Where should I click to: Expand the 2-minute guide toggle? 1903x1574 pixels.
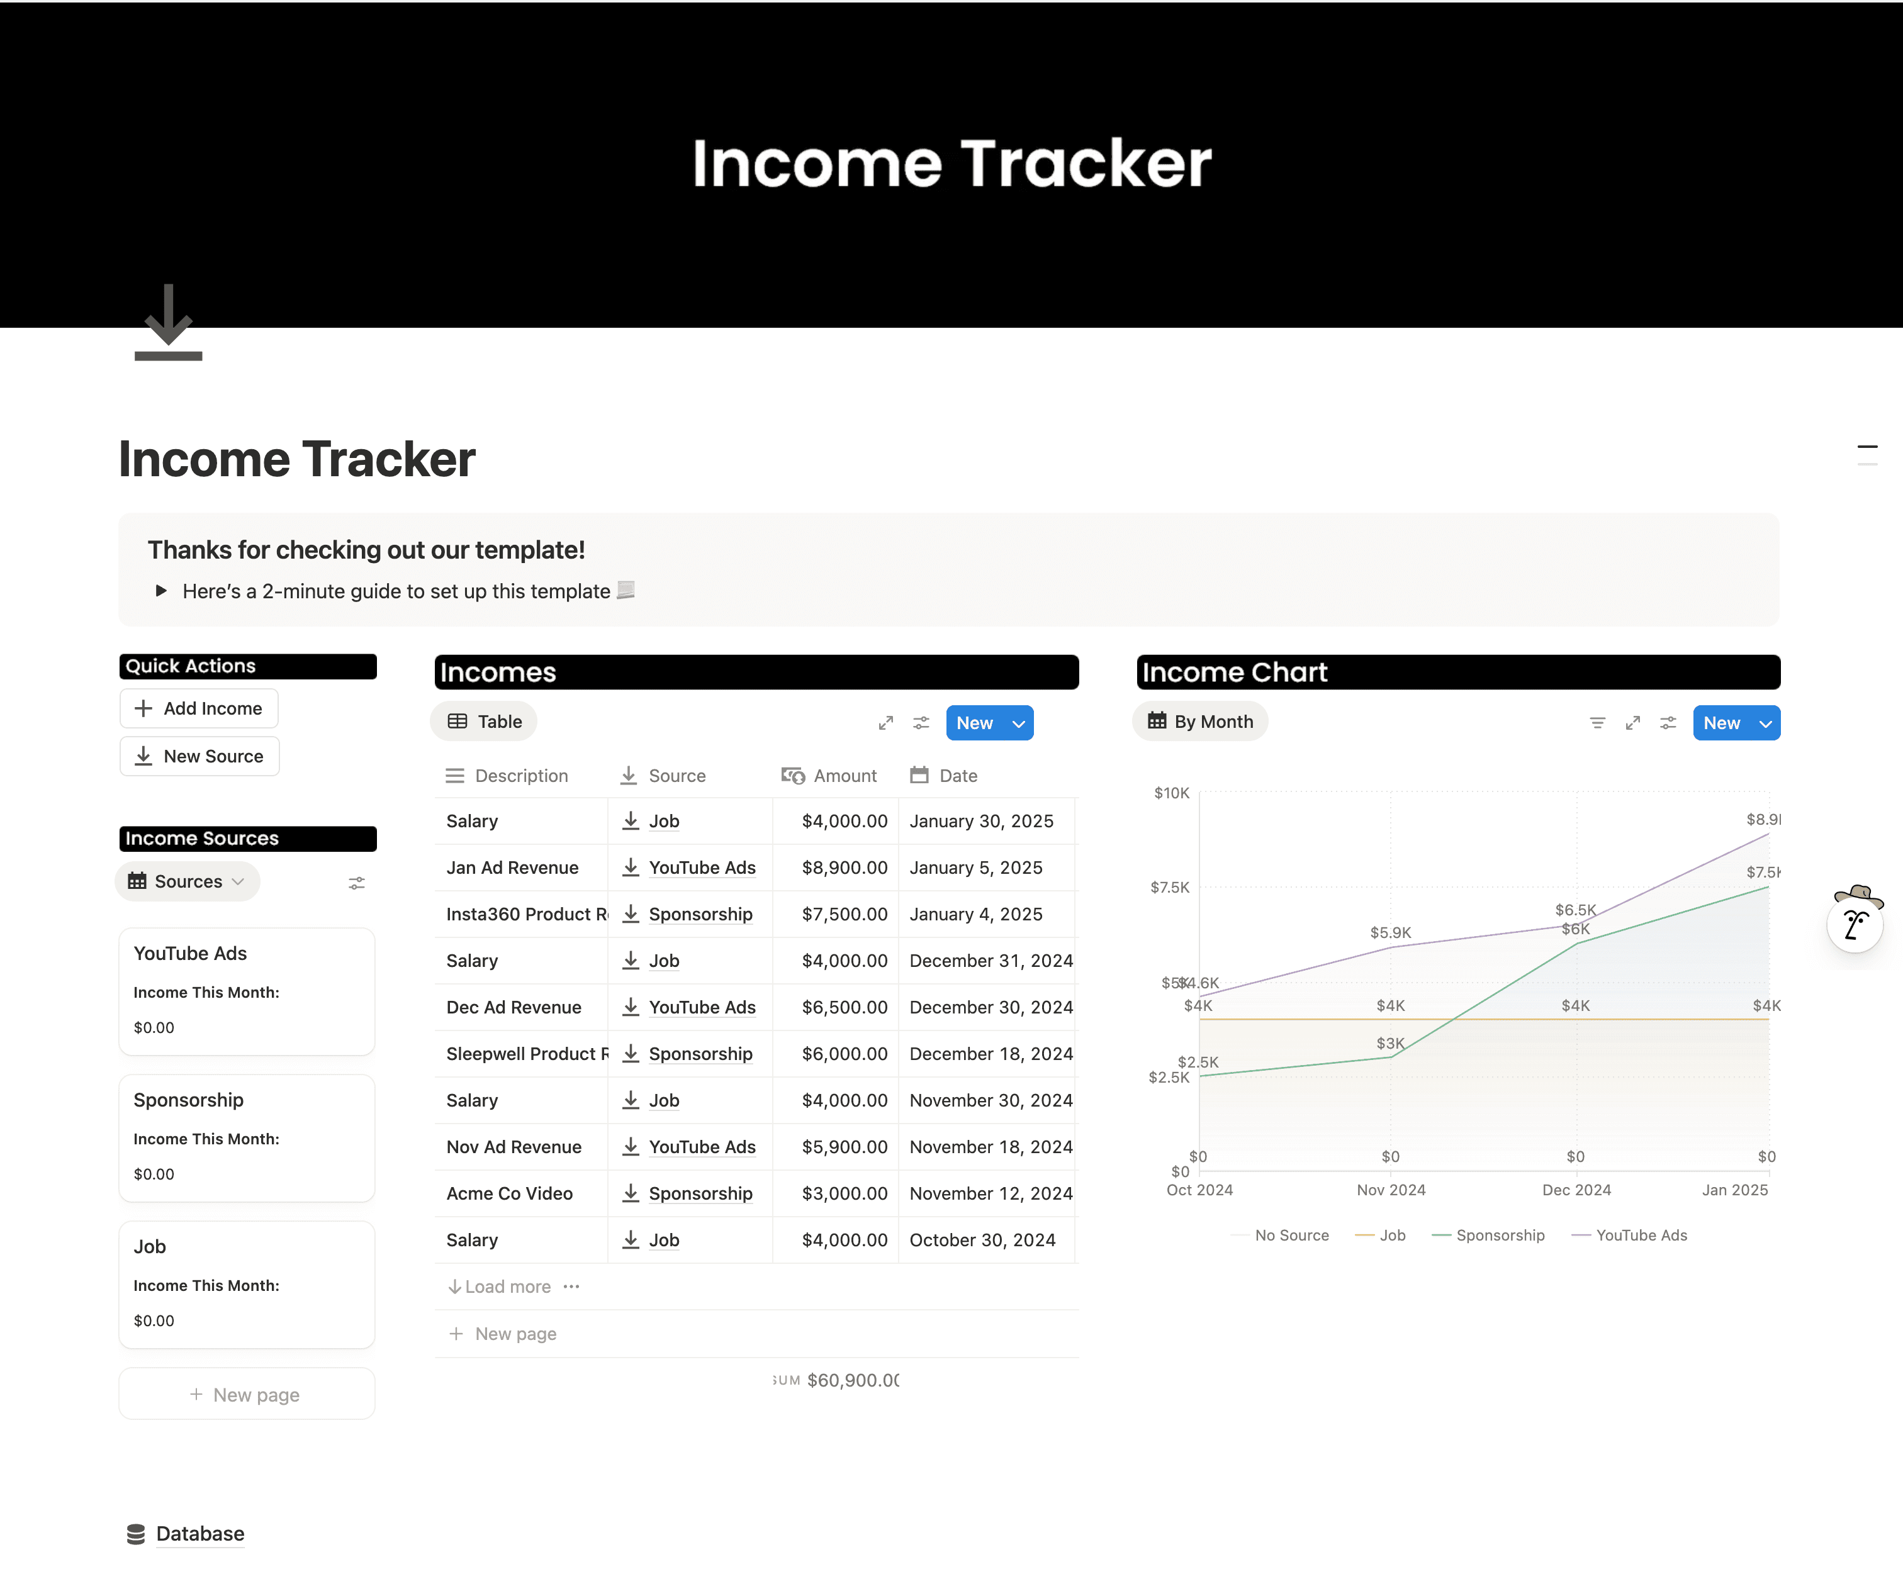point(161,591)
